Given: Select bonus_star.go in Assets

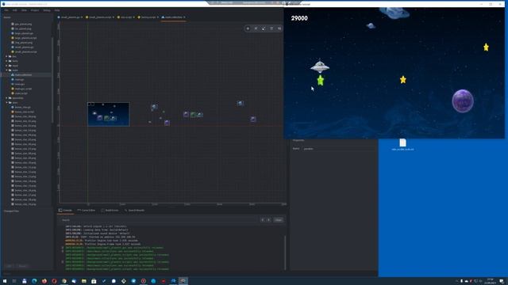Looking at the screenshot, I should click(x=23, y=108).
